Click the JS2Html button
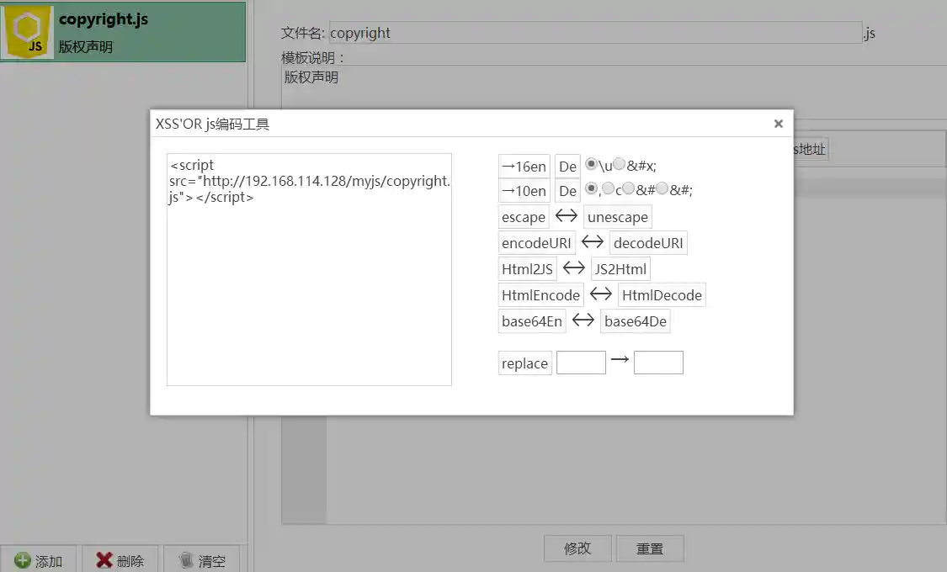 coord(620,269)
